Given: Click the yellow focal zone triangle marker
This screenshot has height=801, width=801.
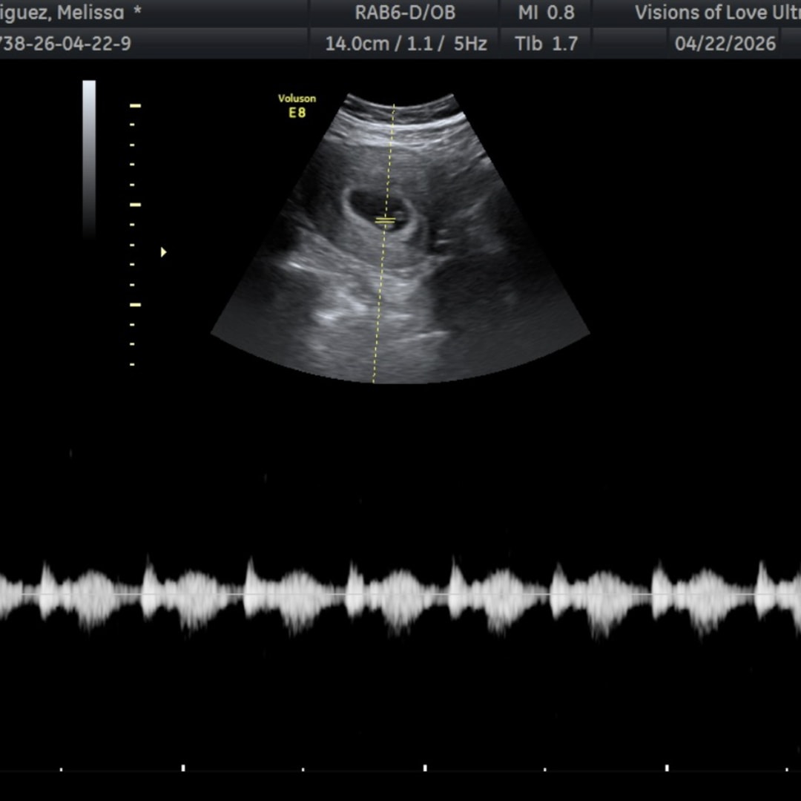Looking at the screenshot, I should (163, 252).
